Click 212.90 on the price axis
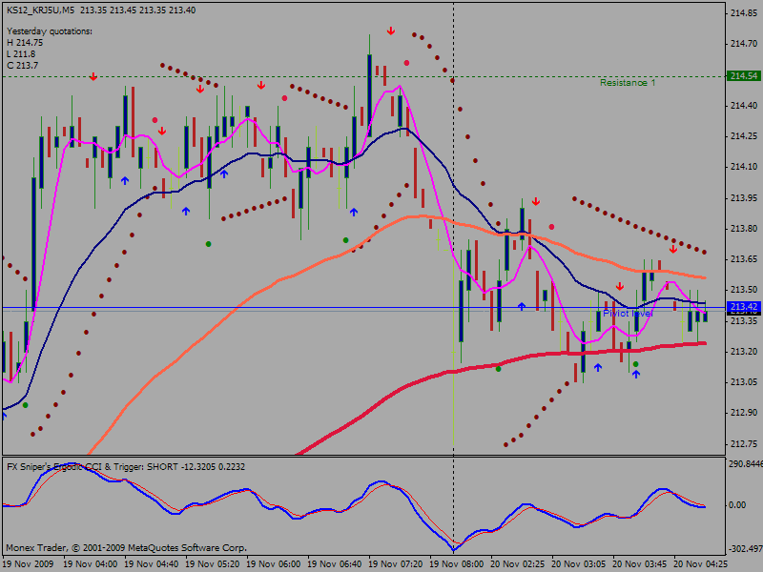763x572 pixels. click(744, 413)
